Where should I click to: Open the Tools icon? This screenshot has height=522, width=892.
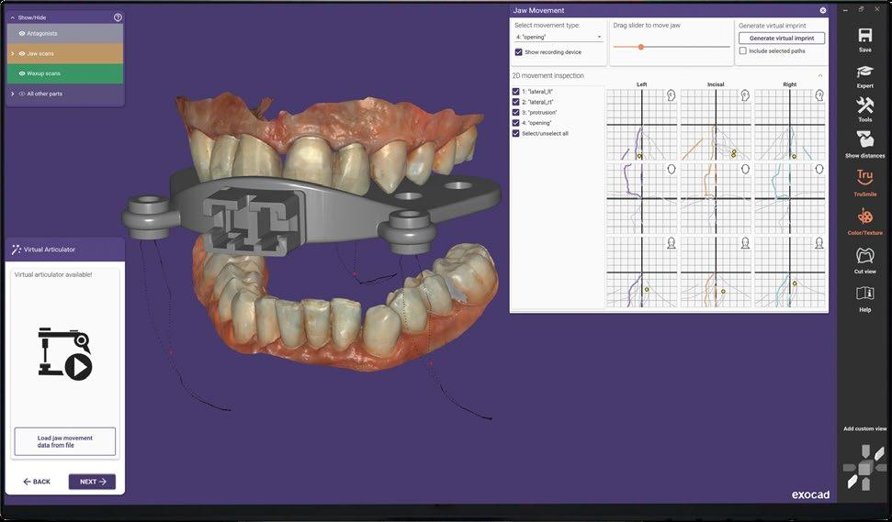click(x=864, y=106)
